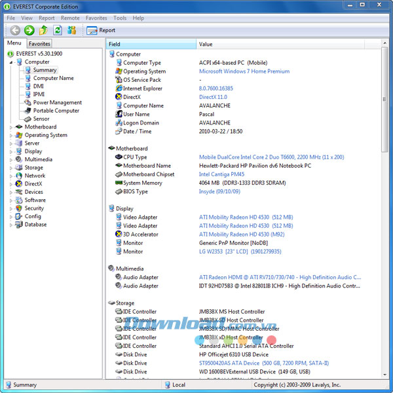Screen dimensions: 393x393
Task: Open the ATI Mobility Radeon HD 4530 (M92) link
Action: [242, 234]
